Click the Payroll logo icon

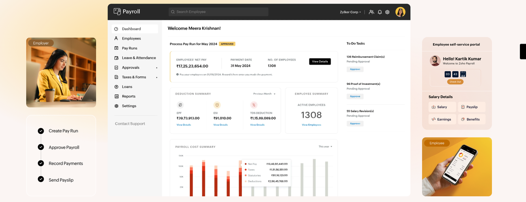pos(117,12)
